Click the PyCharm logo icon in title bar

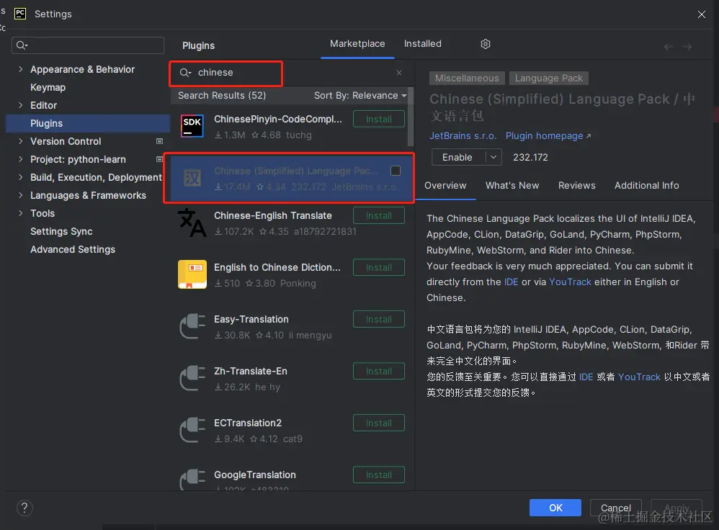click(x=20, y=13)
